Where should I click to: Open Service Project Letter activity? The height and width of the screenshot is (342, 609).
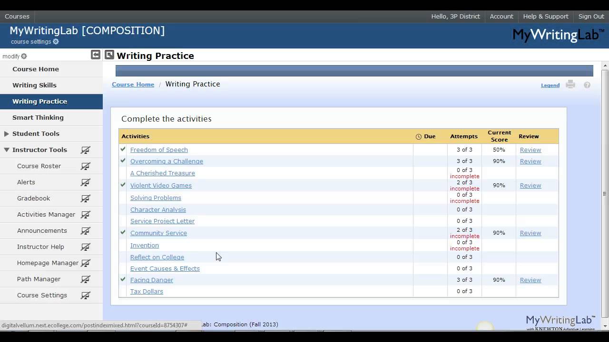pyautogui.click(x=162, y=221)
